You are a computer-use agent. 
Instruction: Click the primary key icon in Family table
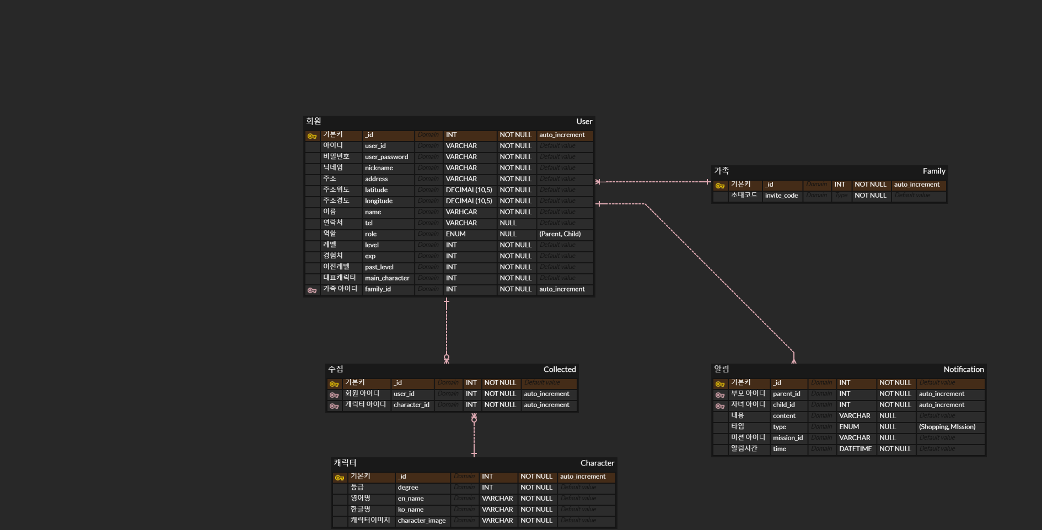[x=720, y=186]
